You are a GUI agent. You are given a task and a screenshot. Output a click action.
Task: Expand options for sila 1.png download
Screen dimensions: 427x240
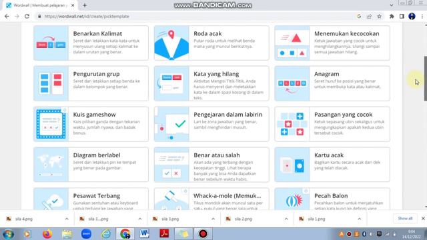(x=359, y=219)
